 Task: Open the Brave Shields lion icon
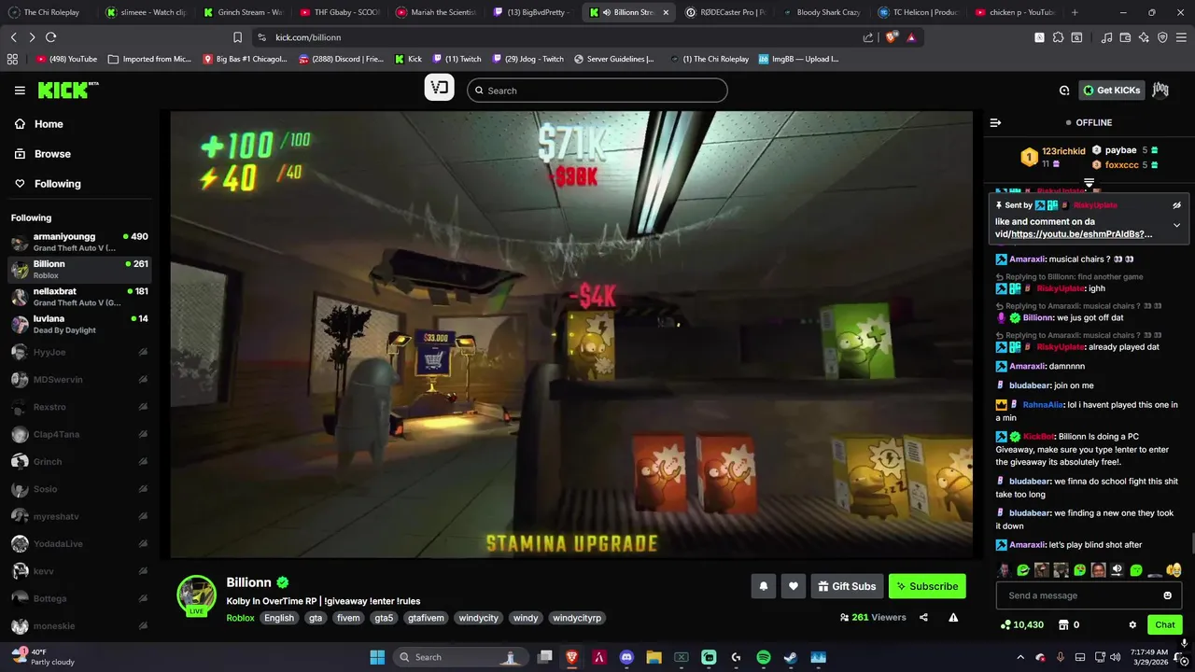[x=892, y=37]
